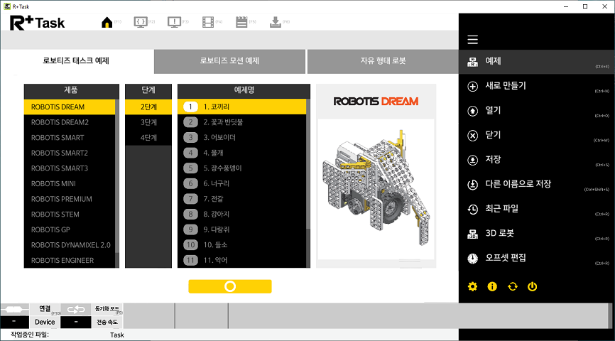Switch to 로보티즈 모션 예제 tab
Image resolution: width=615 pixels, height=341 pixels.
pos(229,61)
